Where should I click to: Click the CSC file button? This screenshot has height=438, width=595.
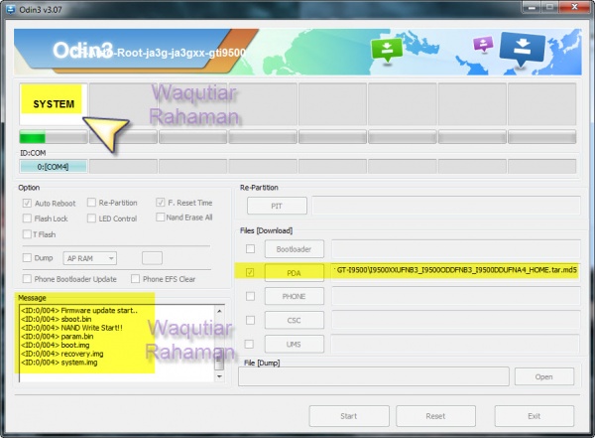pos(295,320)
